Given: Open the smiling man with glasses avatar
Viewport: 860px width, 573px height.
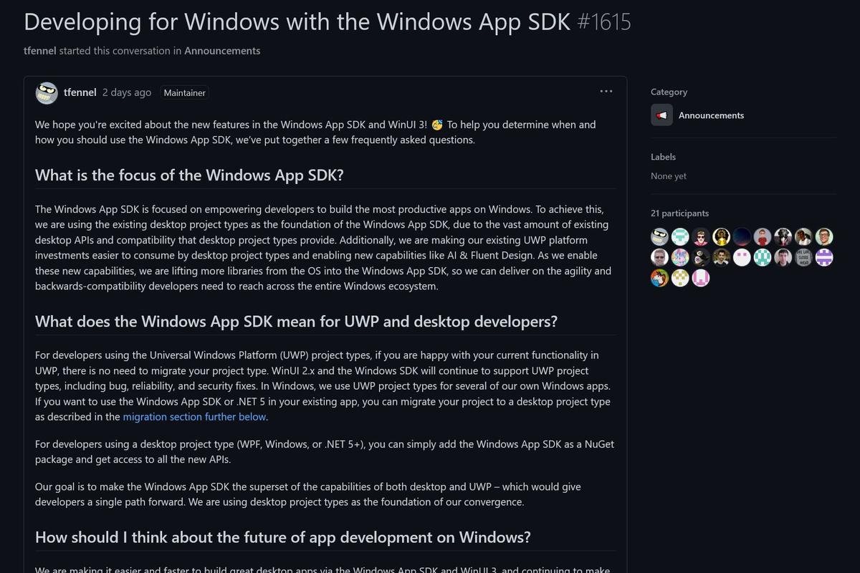Looking at the screenshot, I should point(824,237).
